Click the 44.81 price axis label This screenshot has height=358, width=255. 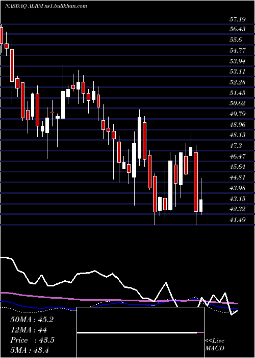[x=238, y=177]
